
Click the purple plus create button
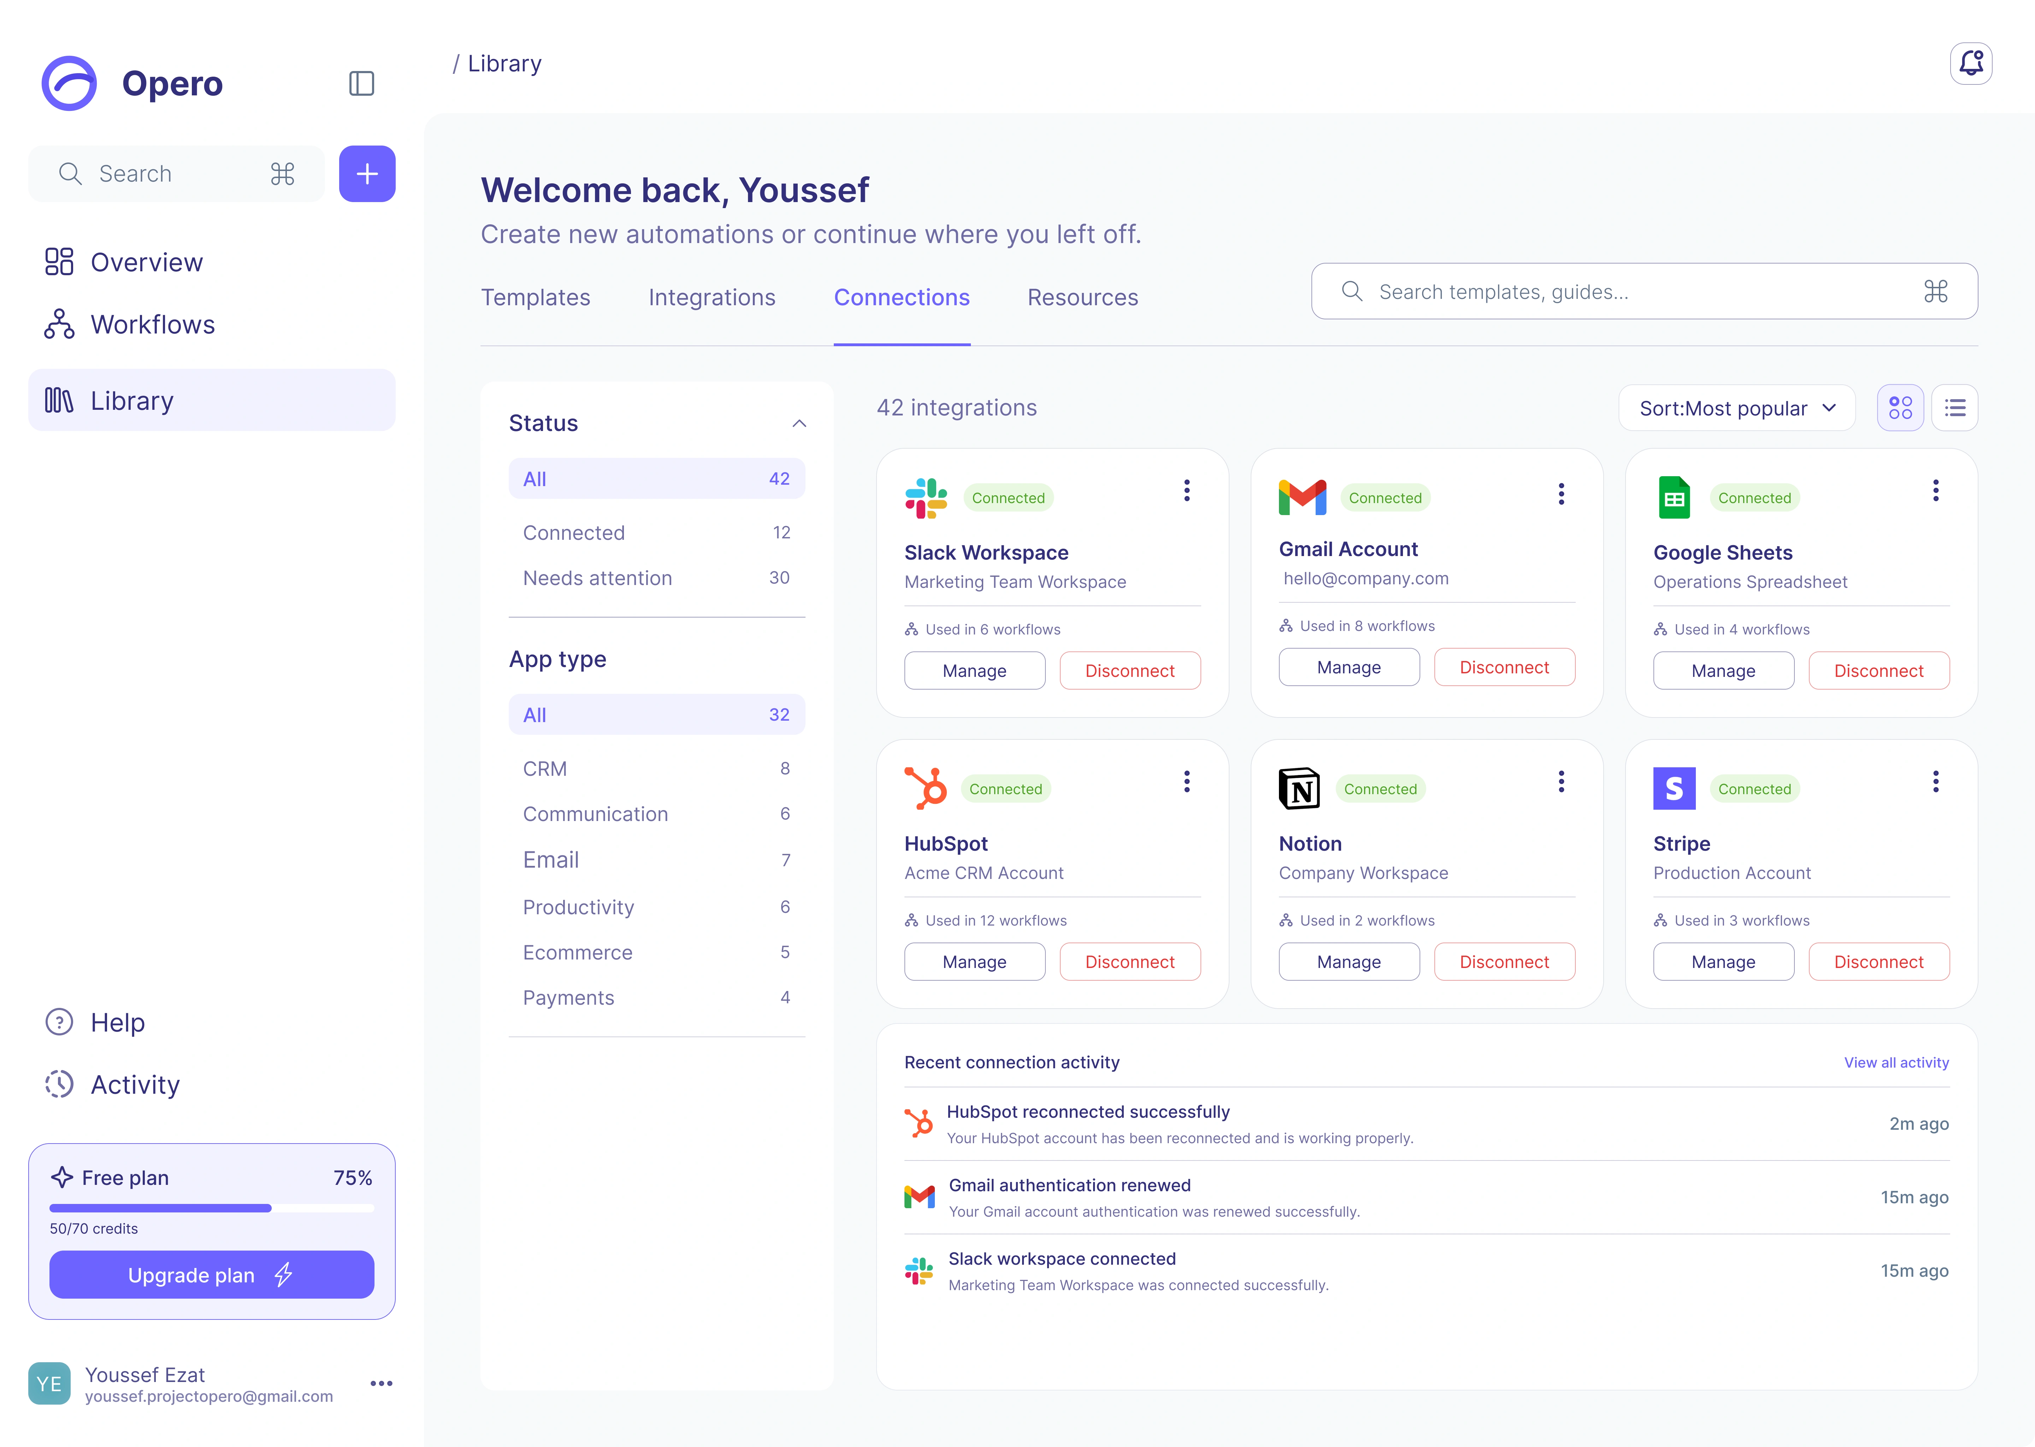point(367,174)
